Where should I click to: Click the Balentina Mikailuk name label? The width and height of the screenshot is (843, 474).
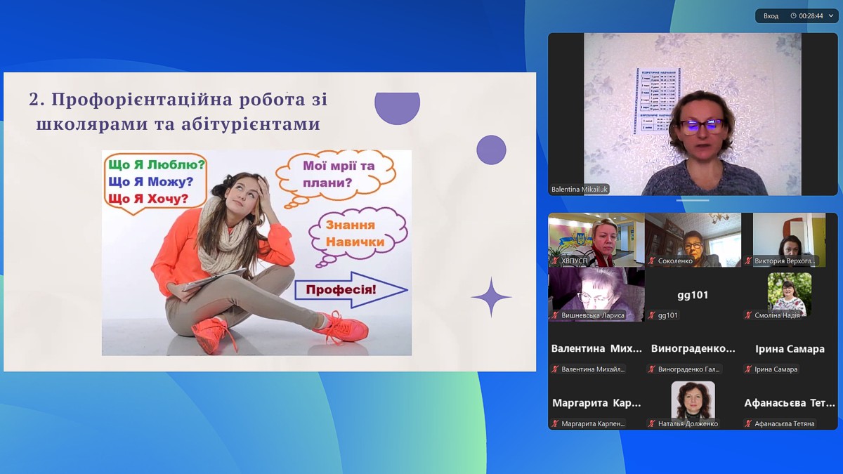pyautogui.click(x=580, y=190)
